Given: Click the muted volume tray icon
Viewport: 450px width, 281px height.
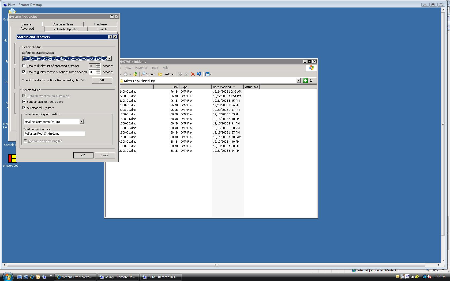Looking at the screenshot, I should [x=429, y=277].
